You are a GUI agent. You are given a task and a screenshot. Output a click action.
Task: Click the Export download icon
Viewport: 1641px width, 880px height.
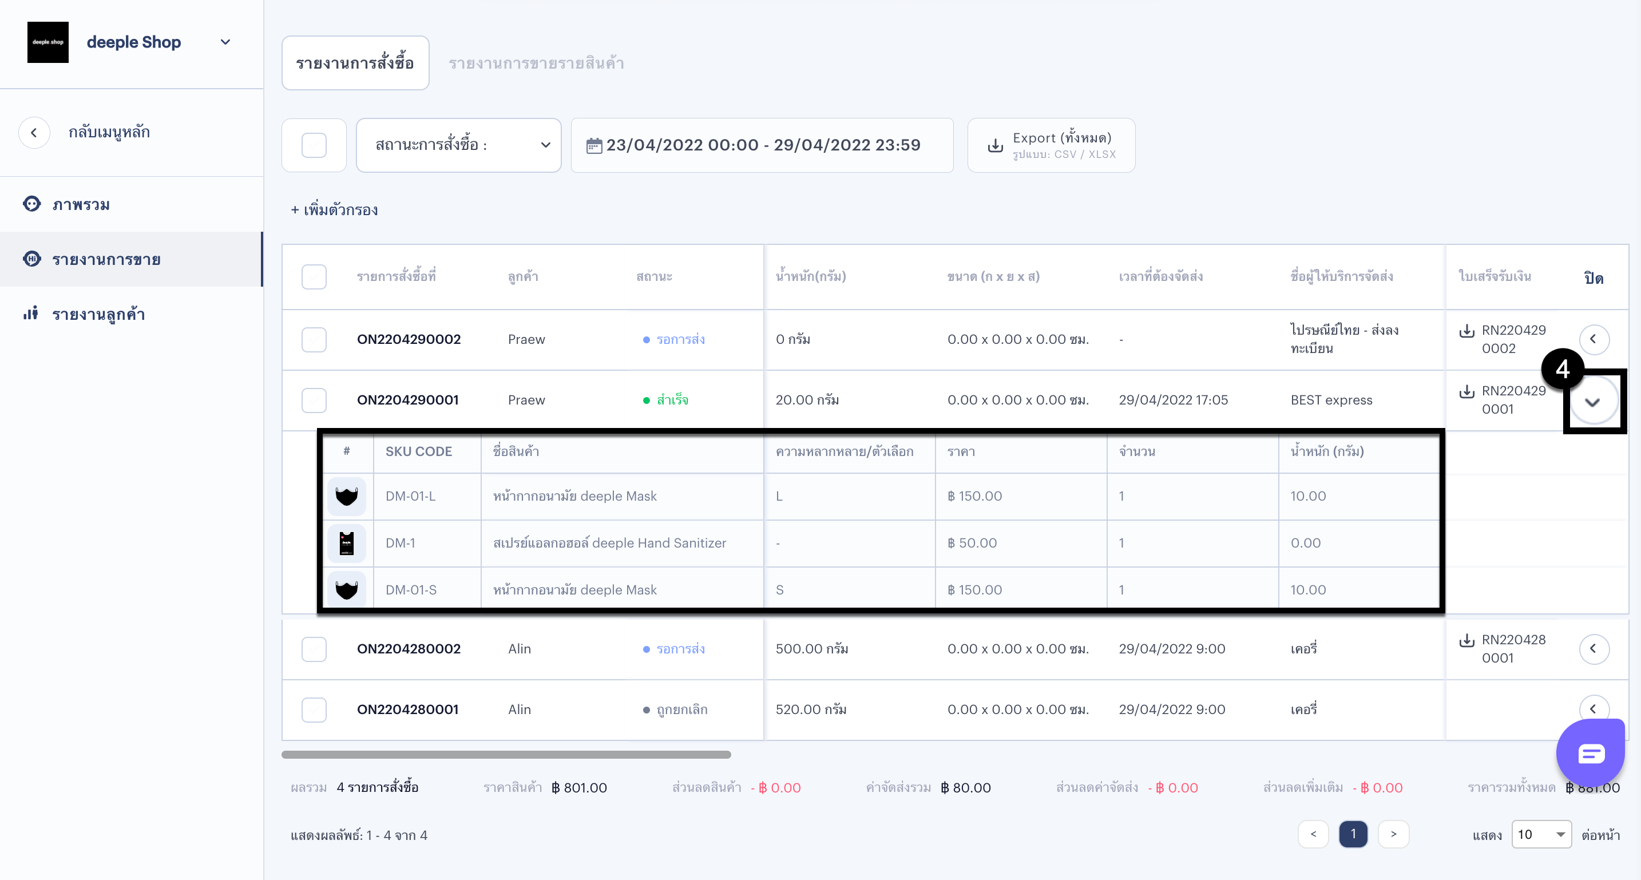(x=995, y=146)
